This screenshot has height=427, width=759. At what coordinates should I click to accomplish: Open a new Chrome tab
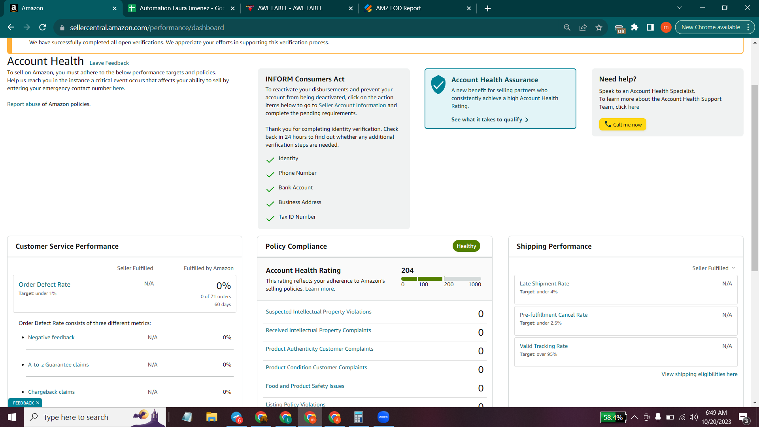tap(487, 8)
